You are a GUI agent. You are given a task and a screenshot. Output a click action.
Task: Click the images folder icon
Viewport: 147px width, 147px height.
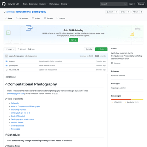point(7,61)
